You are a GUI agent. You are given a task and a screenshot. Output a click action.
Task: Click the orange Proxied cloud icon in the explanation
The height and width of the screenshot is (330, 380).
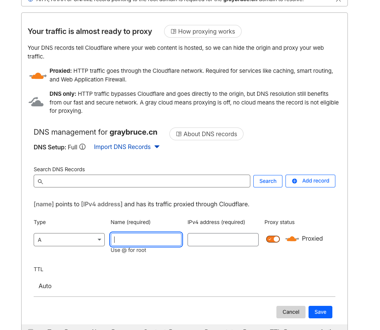coord(37,76)
